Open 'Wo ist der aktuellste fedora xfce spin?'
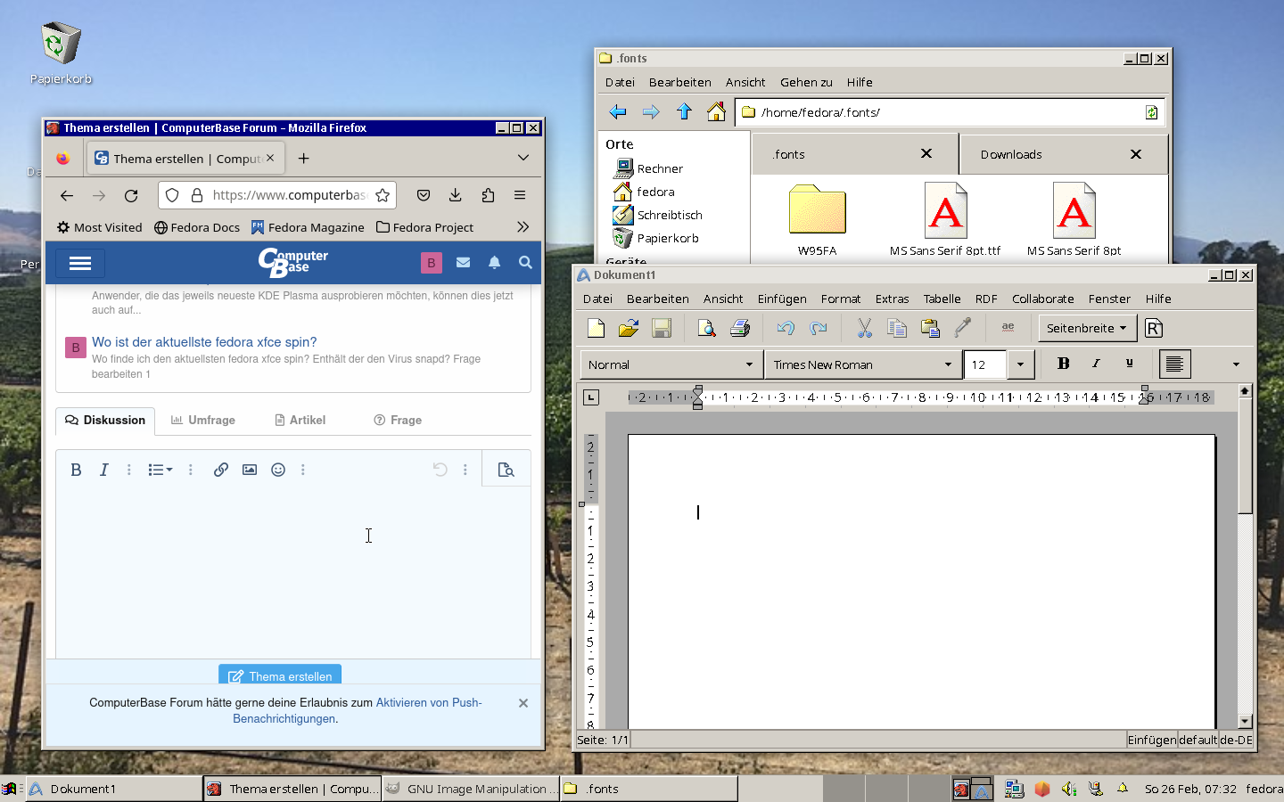Screen dimensions: 1284x802 click(x=204, y=342)
